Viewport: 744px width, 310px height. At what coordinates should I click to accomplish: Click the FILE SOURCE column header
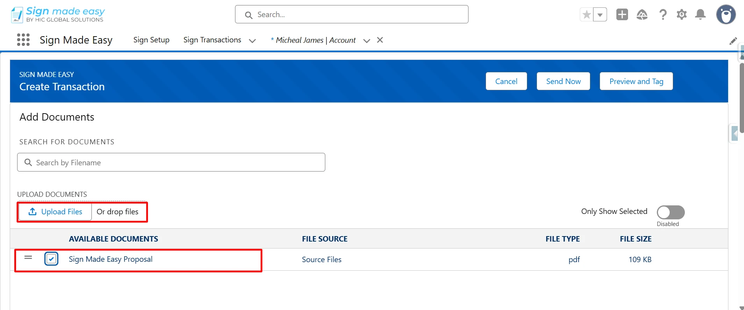325,239
